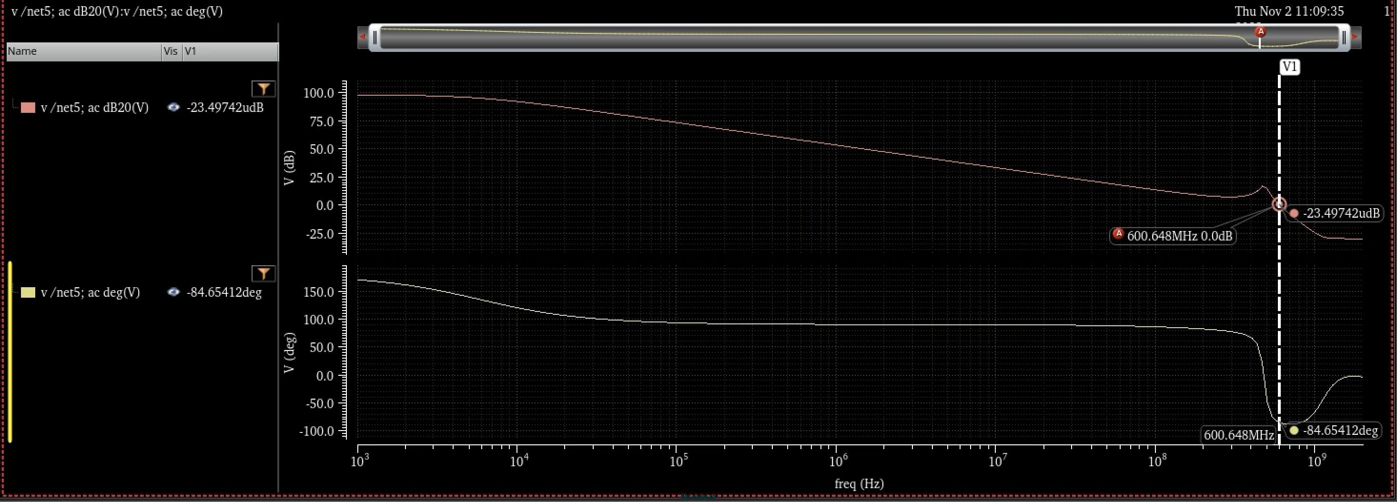Select the v /net5; ac deg(V) trace row
Image resolution: width=1397 pixels, height=502 pixels.
coord(142,293)
